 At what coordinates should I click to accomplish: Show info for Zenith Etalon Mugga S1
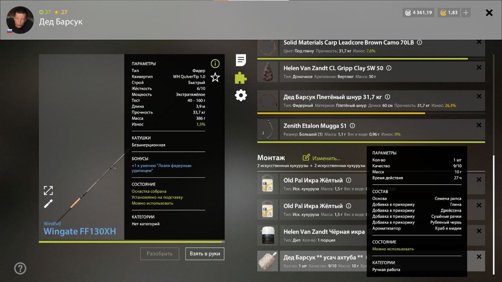352,126
